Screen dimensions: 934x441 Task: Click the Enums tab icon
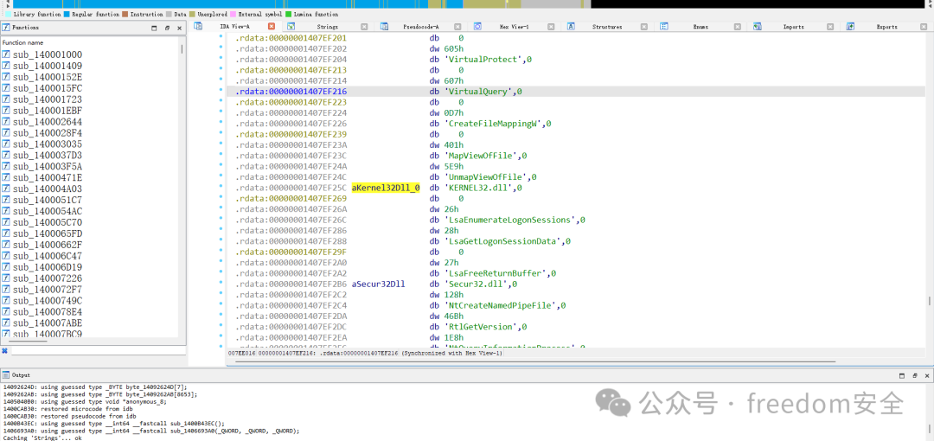point(664,26)
